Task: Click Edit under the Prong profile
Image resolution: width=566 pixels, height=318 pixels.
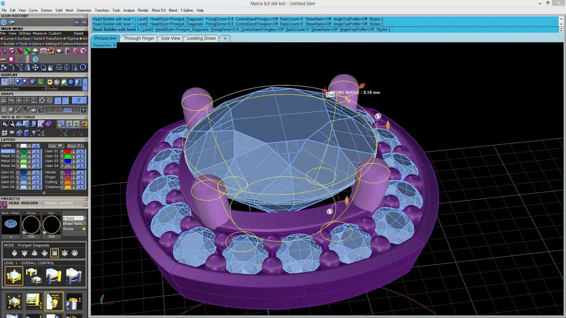Action: click(x=31, y=236)
